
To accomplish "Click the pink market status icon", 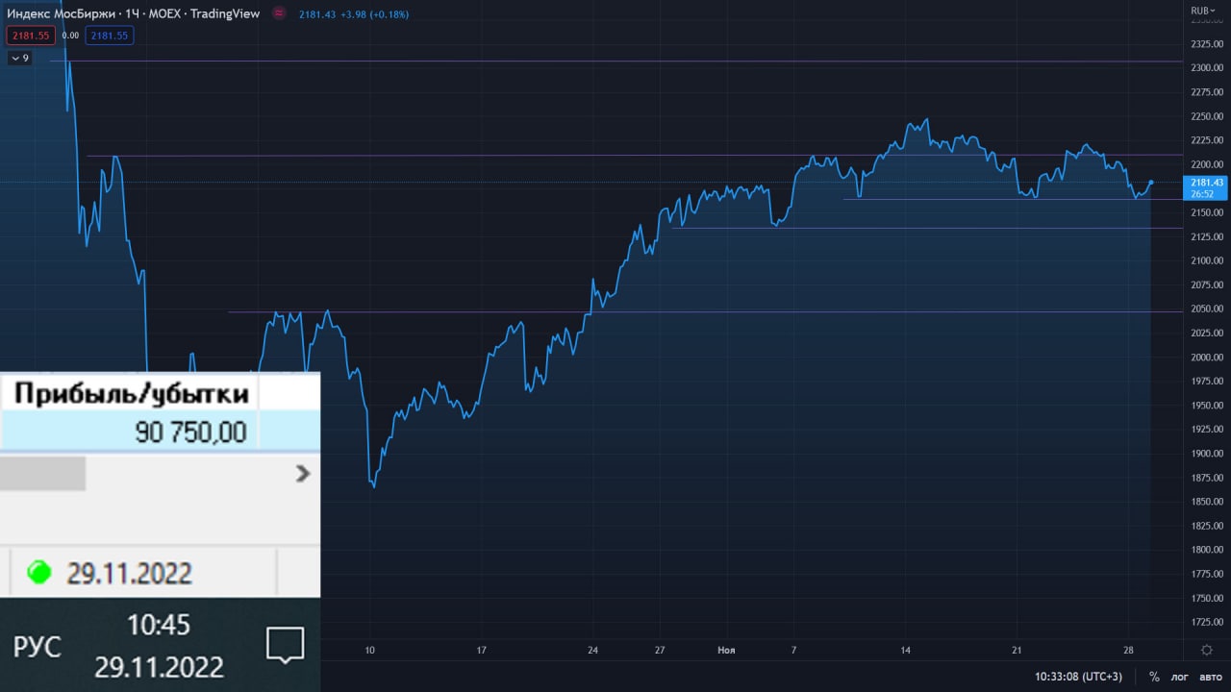I will point(279,13).
